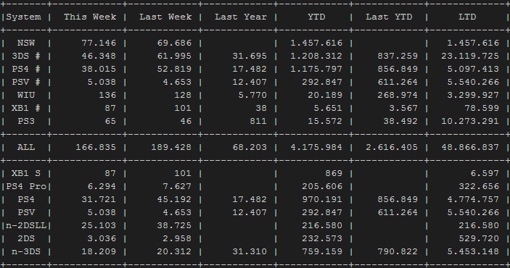Click the System column header

pos(24,17)
